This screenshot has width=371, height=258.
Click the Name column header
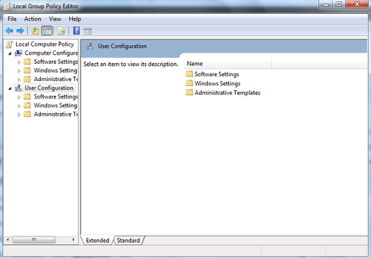point(195,63)
